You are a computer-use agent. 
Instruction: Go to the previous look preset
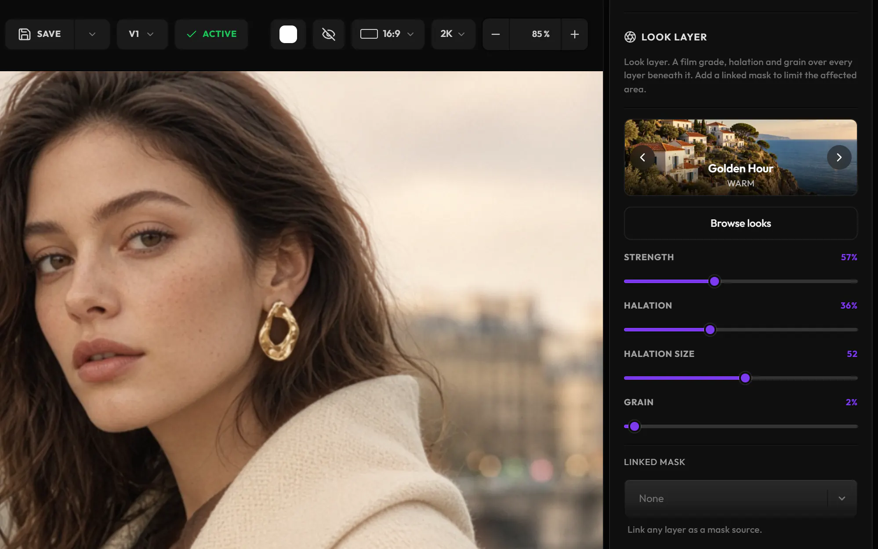(642, 157)
